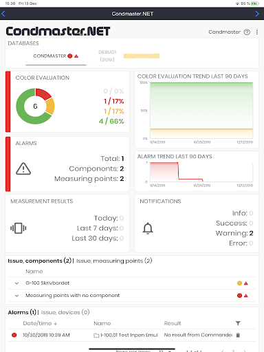Click the 'G-100 Skrivbordet' name text
The image size is (264, 352).
(47, 283)
